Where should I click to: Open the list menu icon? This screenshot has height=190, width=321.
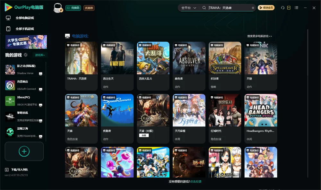[296, 8]
